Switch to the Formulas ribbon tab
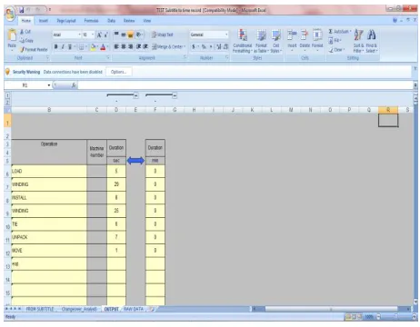The width and height of the screenshot is (420, 327). [91, 21]
